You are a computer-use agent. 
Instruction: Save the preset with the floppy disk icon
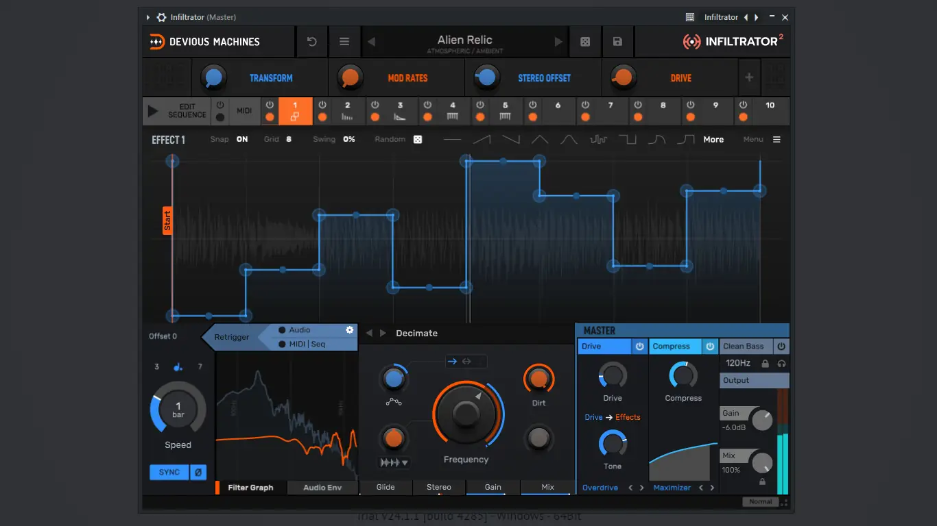point(617,42)
